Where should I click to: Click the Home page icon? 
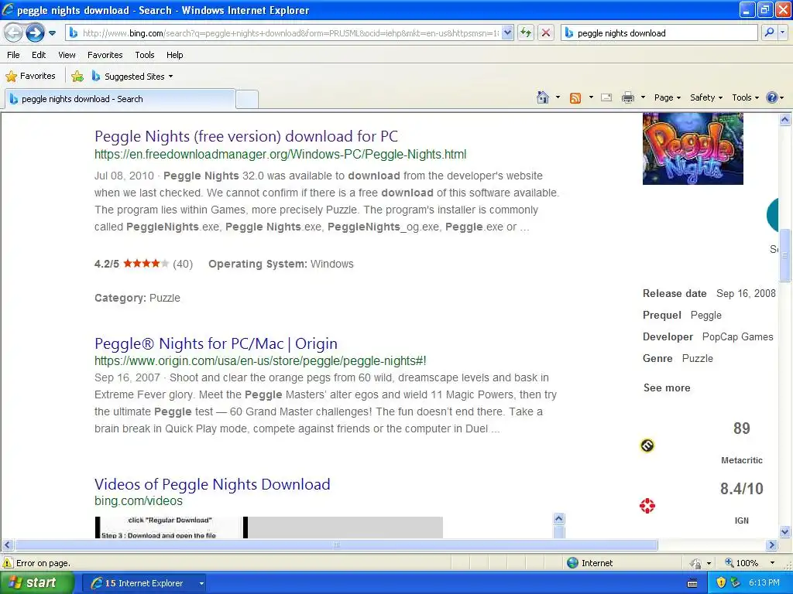tap(543, 97)
